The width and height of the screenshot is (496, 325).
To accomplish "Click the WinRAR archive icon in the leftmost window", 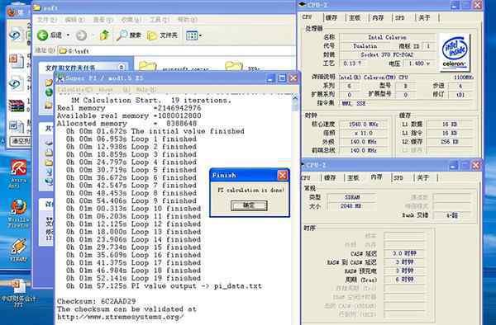I will 17,106.
